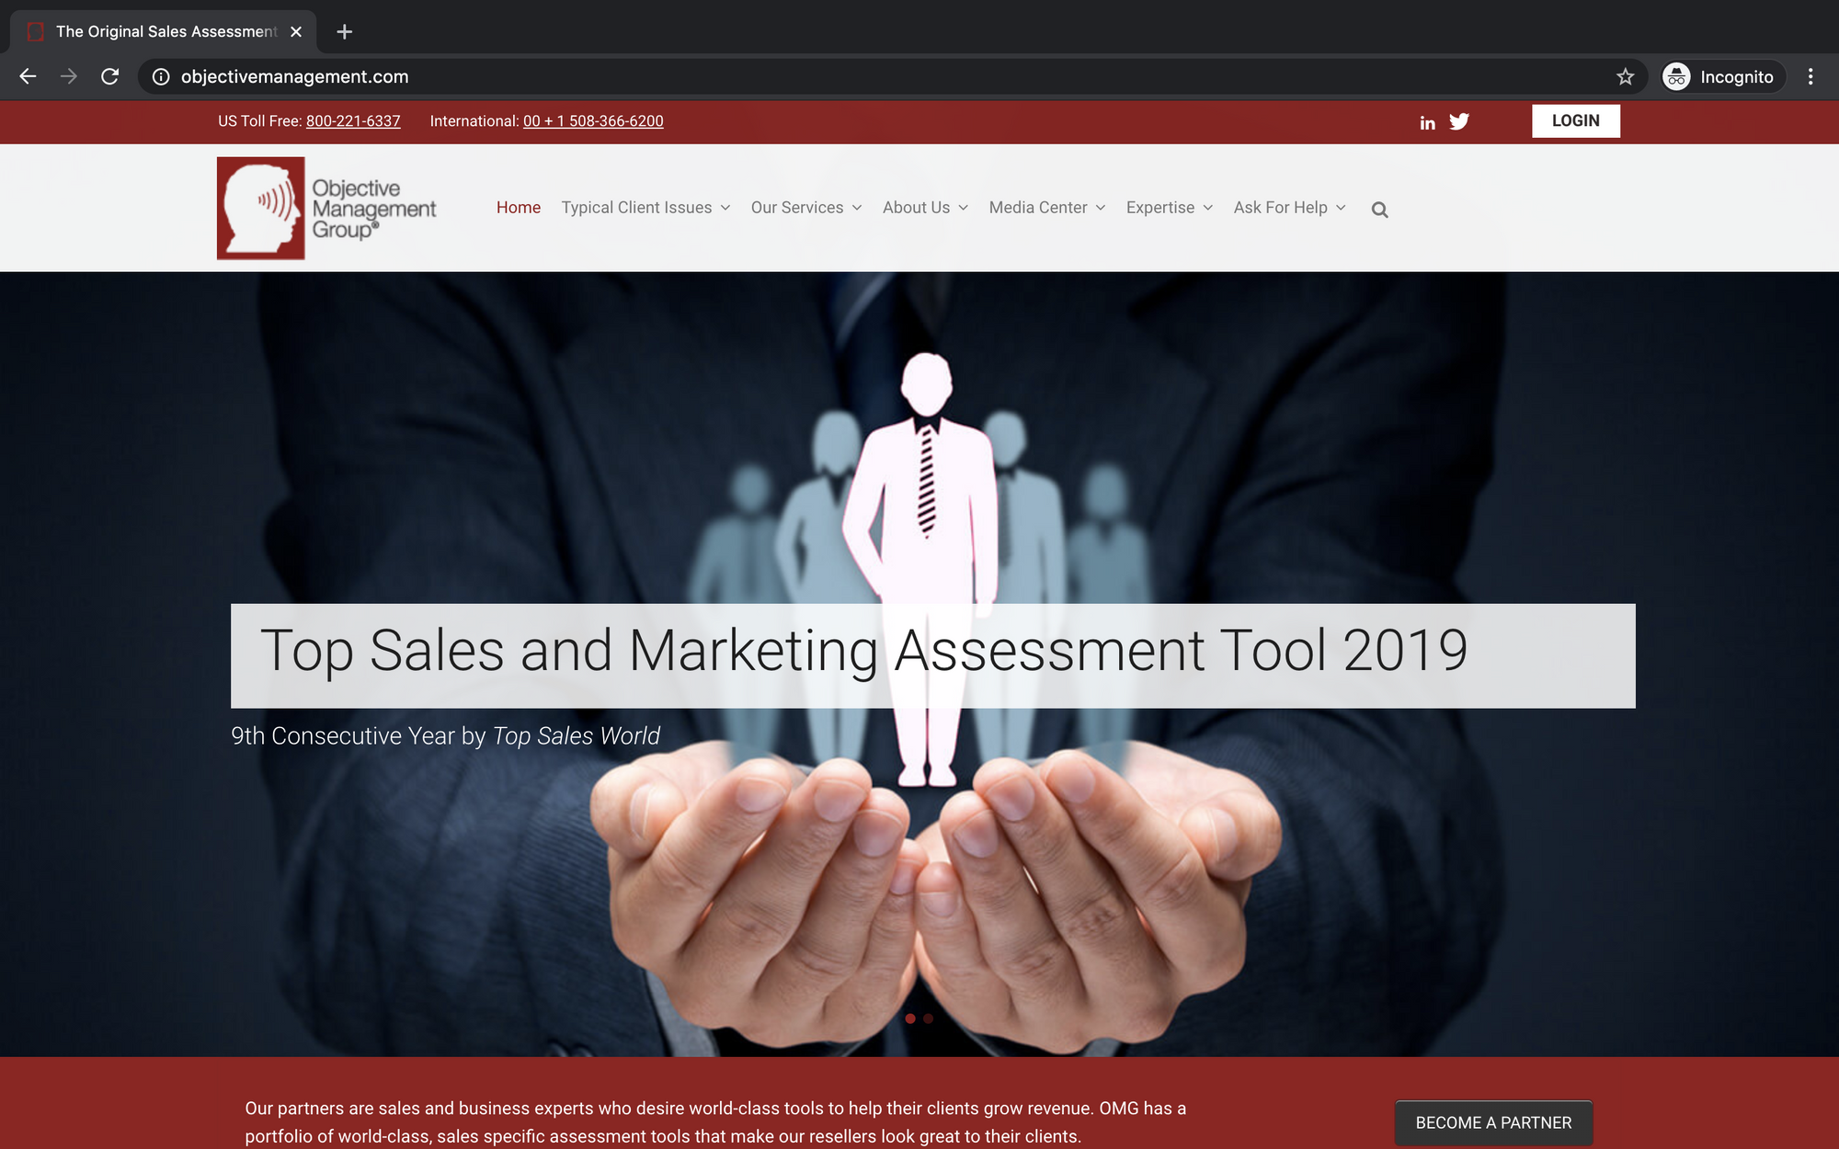Click the site search magnifier icon
This screenshot has height=1149, width=1839.
pyautogui.click(x=1379, y=210)
